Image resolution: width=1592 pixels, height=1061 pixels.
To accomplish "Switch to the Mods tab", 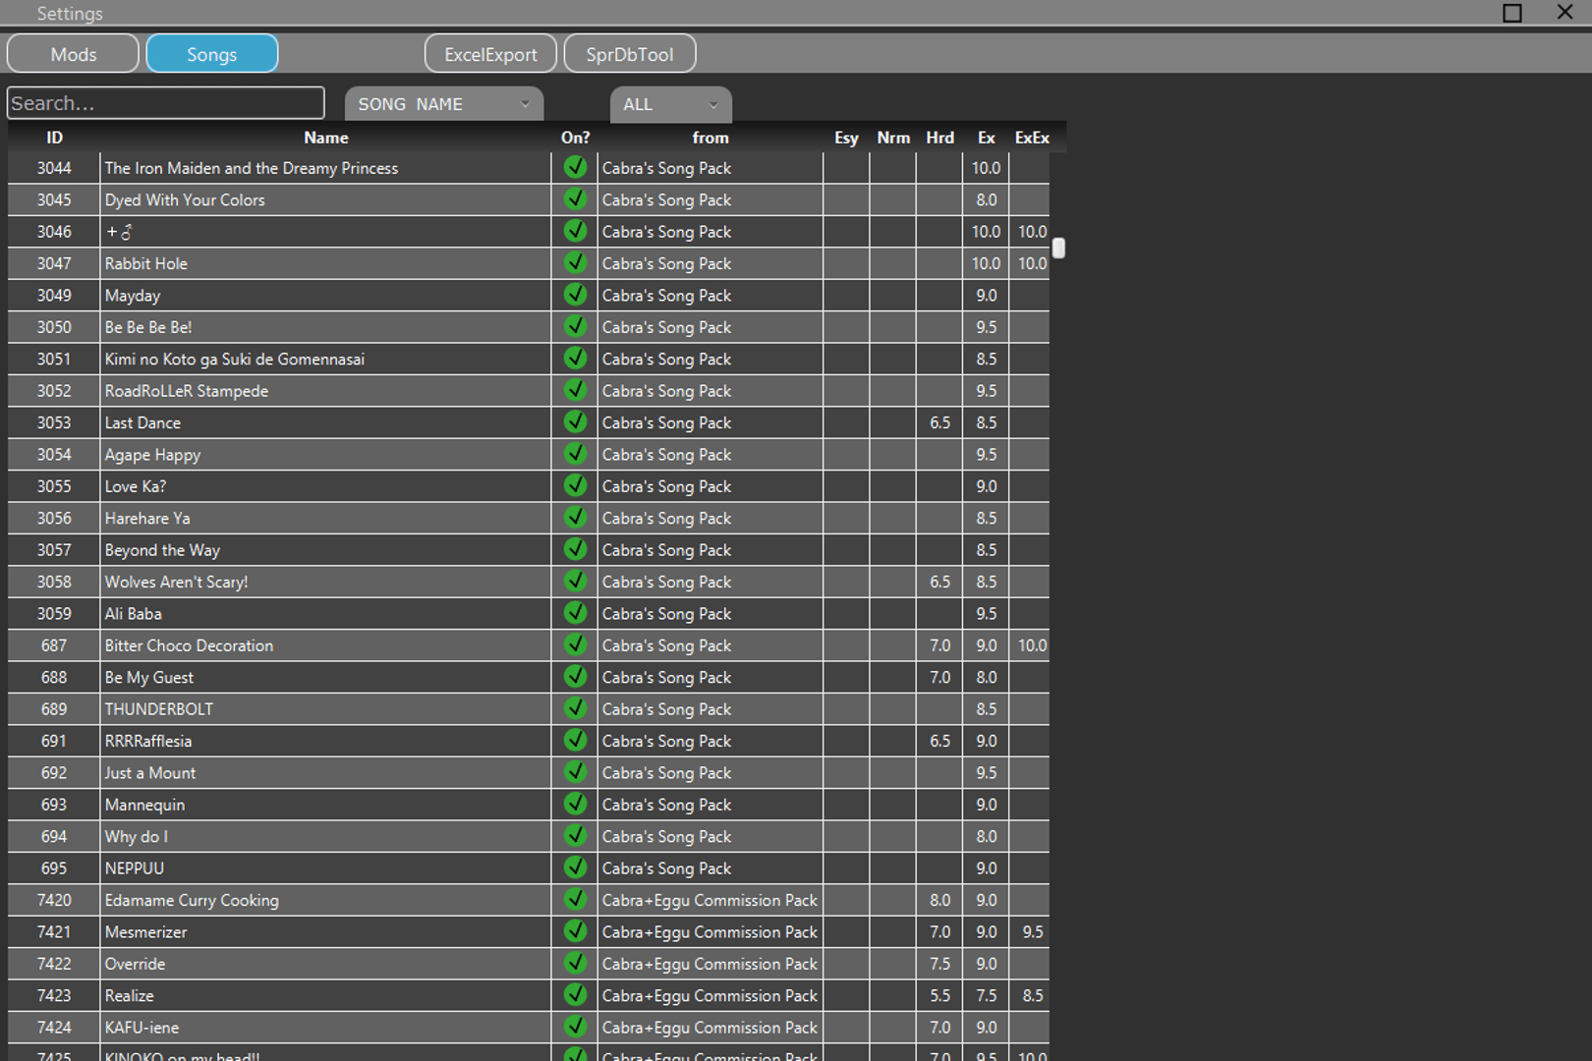I will coord(72,53).
